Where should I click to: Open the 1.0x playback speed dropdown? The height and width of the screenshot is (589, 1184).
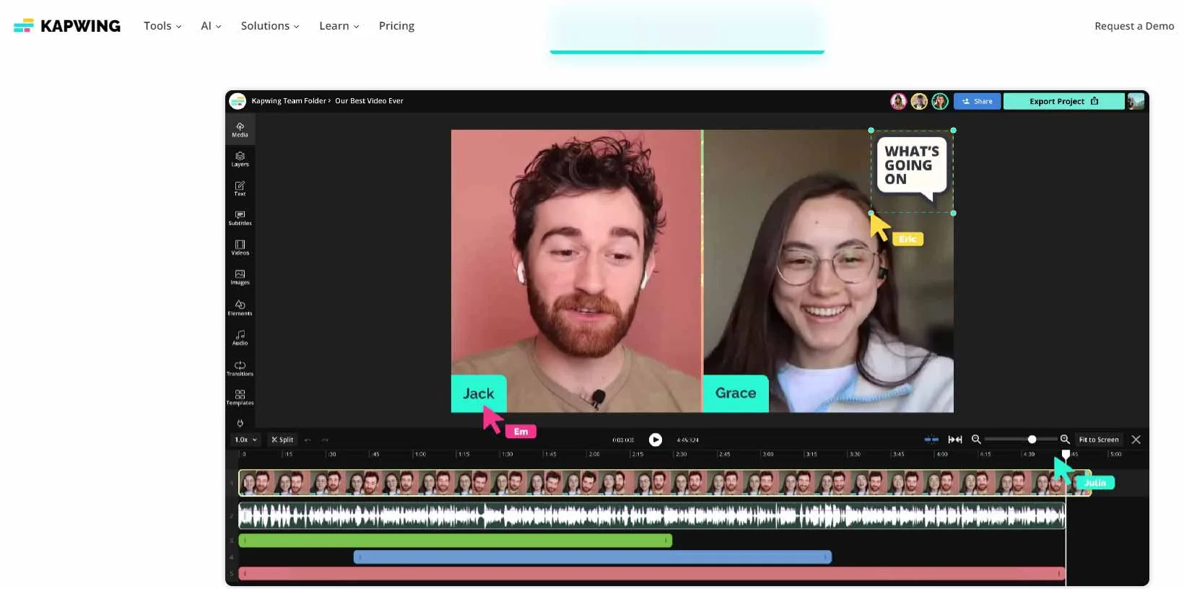245,440
